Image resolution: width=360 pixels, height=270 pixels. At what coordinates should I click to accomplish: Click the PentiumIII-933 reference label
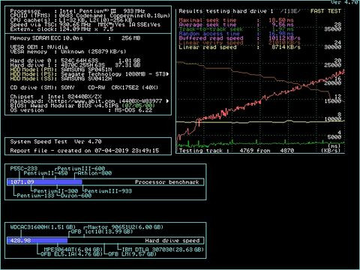(x=108, y=191)
